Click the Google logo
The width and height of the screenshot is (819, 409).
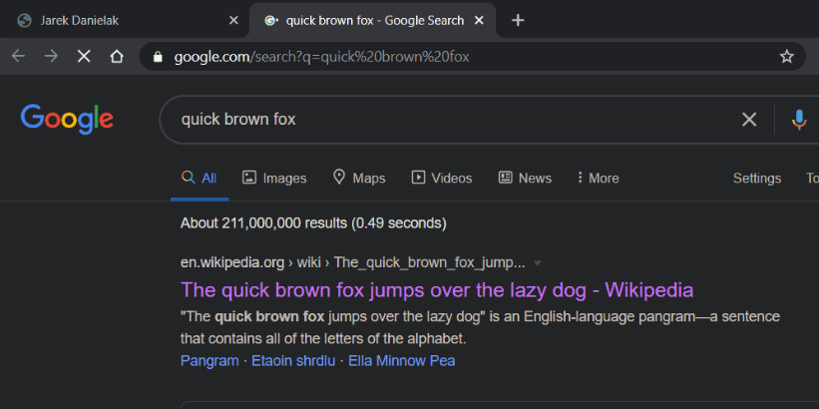click(x=67, y=119)
